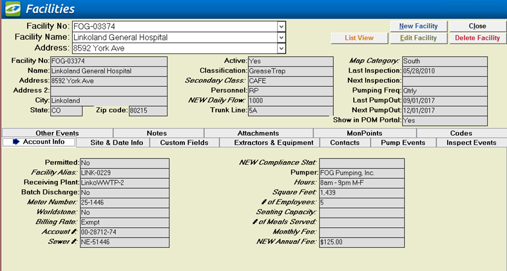Open the Pump Events tab

[403, 142]
